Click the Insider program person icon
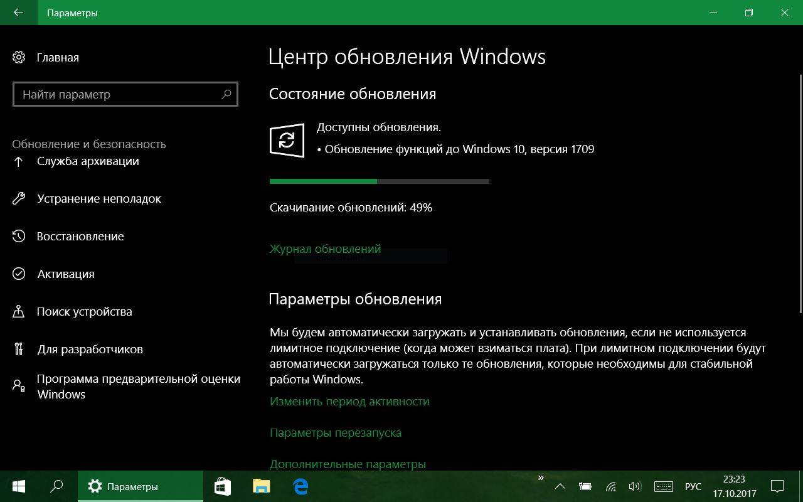 click(x=19, y=386)
